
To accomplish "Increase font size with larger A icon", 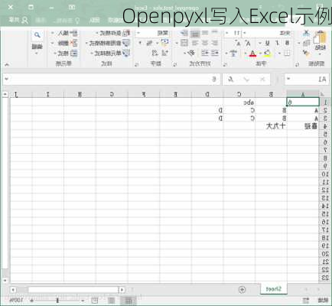I will [x=248, y=44].
